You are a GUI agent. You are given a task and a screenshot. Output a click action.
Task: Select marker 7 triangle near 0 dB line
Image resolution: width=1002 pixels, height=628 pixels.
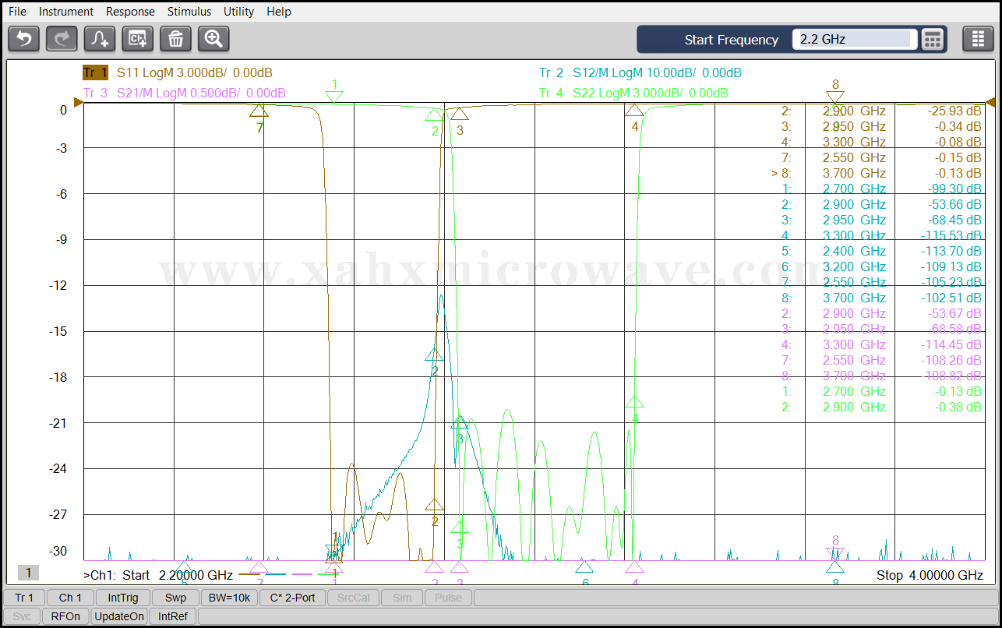point(259,111)
